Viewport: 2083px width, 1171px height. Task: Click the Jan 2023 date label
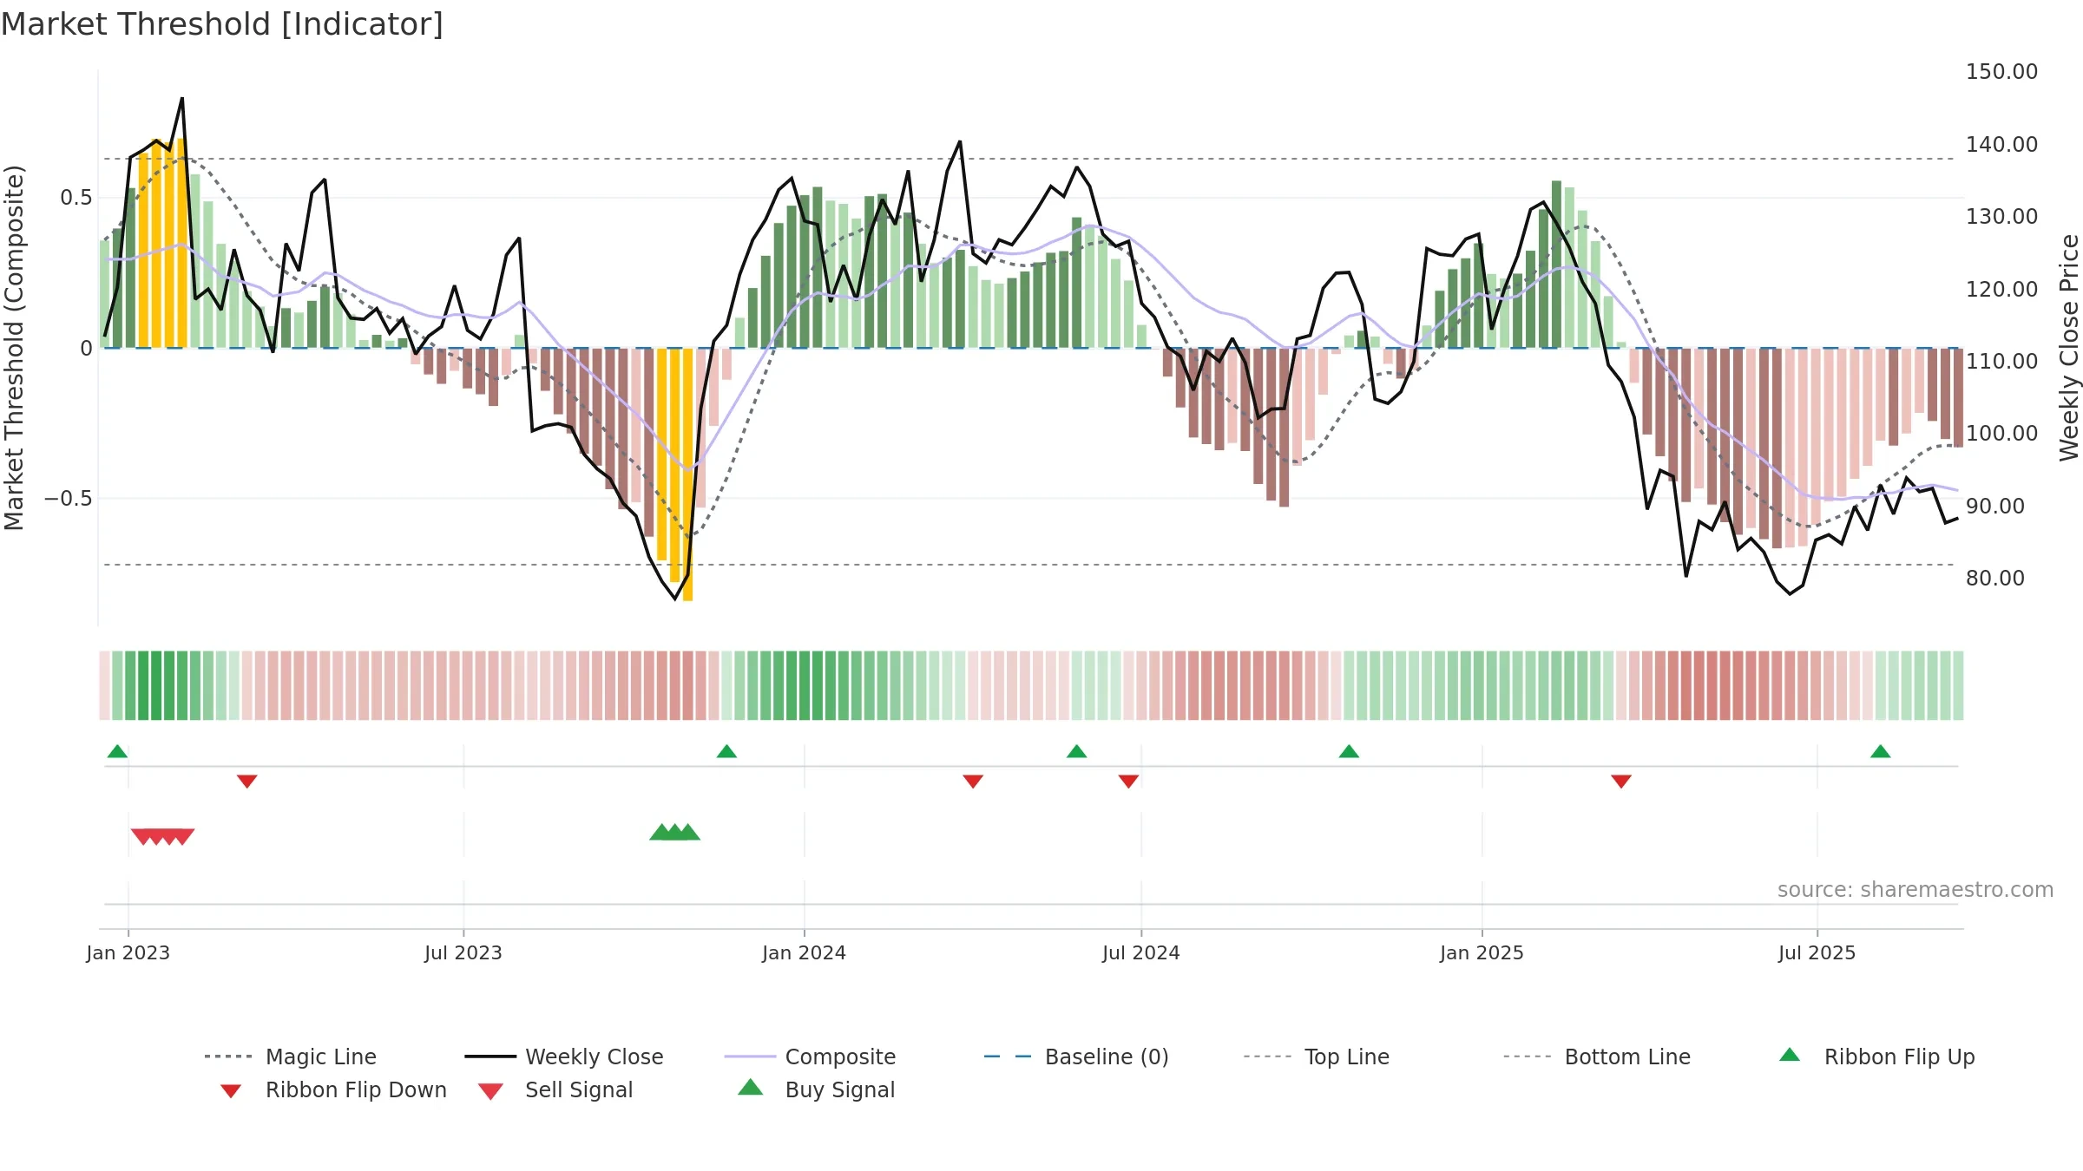[128, 953]
